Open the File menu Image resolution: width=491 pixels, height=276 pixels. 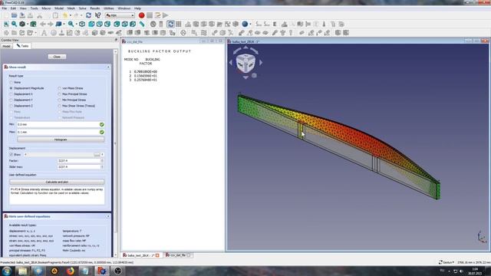point(5,8)
